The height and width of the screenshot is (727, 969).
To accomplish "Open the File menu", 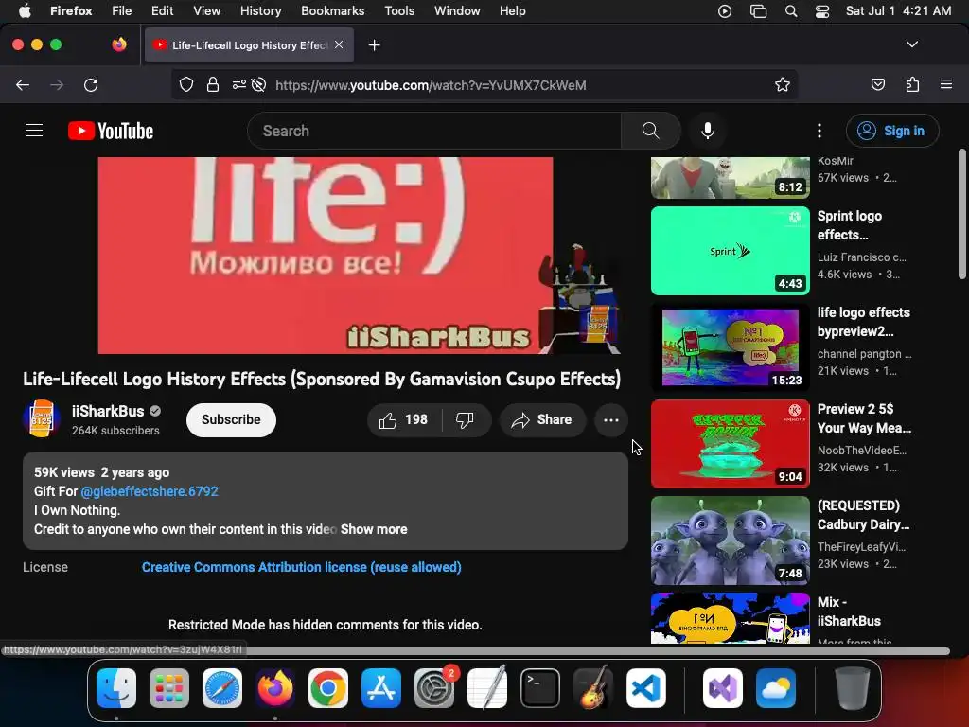I will tap(122, 10).
